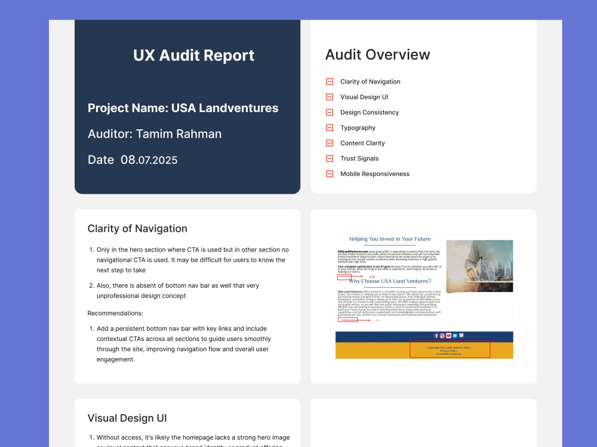
Task: Click the 'Date 08.07.2025' line
Action: (133, 160)
